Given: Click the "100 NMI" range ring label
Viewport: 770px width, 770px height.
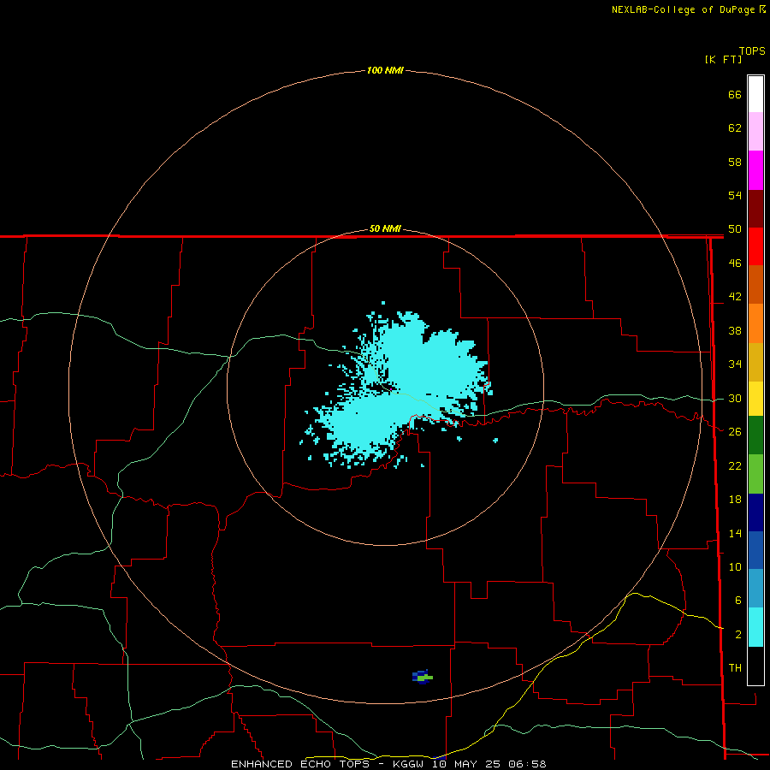Looking at the screenshot, I should [x=385, y=71].
